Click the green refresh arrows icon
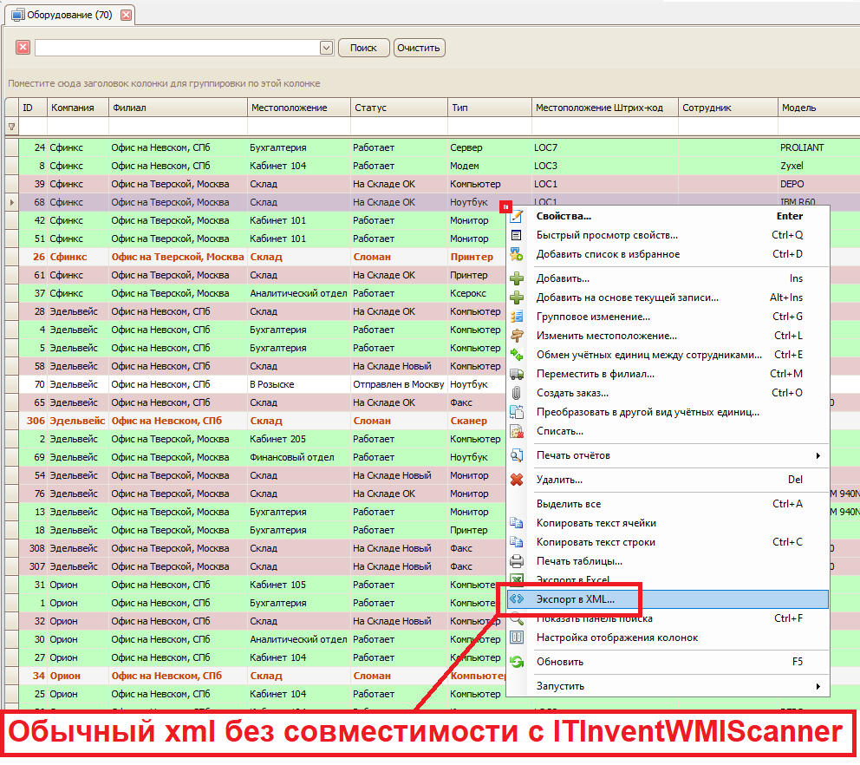Image resolution: width=860 pixels, height=765 pixels. coord(516,662)
